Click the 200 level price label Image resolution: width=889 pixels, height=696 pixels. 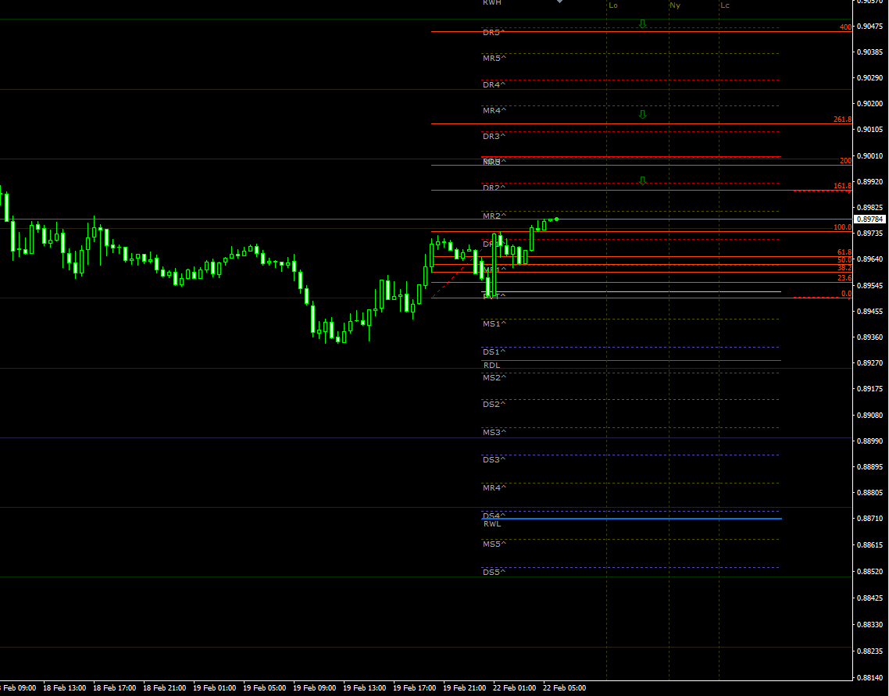tap(844, 161)
